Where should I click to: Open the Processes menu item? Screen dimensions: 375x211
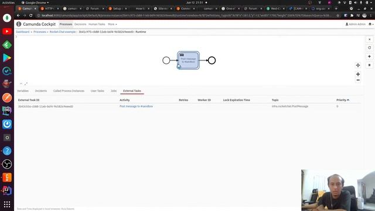tap(66, 24)
